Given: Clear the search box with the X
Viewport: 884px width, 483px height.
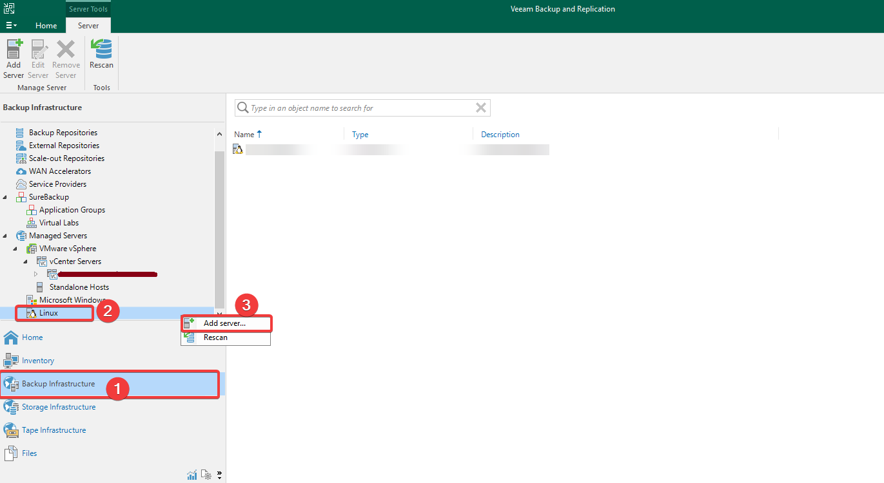Looking at the screenshot, I should tap(481, 108).
